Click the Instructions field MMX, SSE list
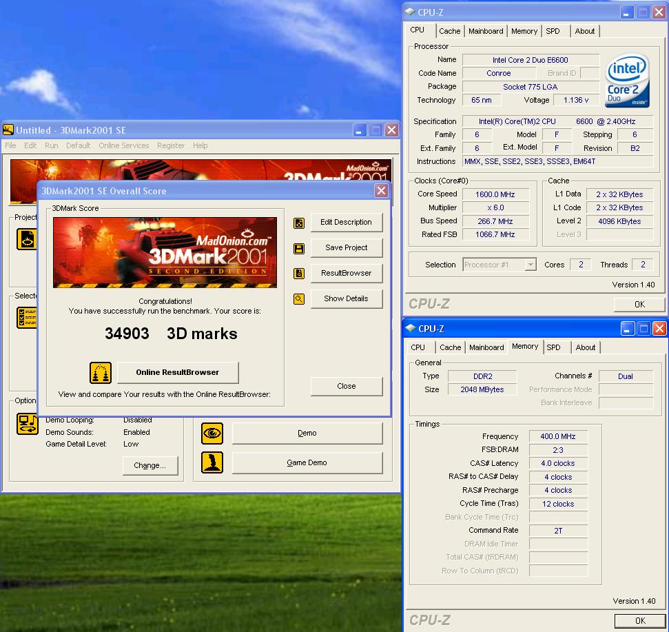This screenshot has height=632, width=669. click(557, 162)
